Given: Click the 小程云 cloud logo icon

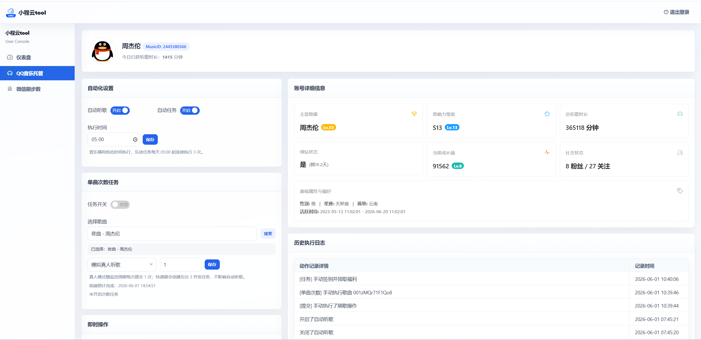Looking at the screenshot, I should (11, 13).
